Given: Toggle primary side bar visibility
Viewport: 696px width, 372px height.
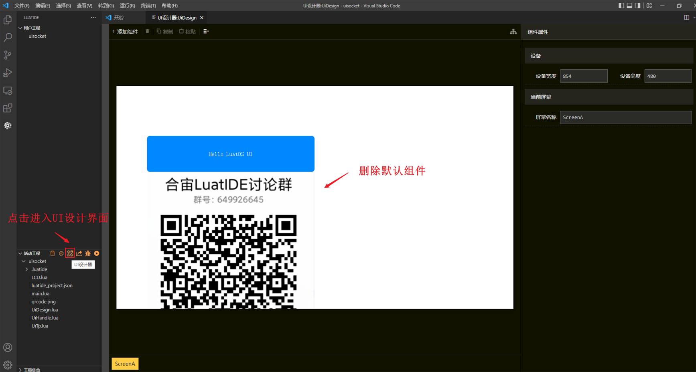Looking at the screenshot, I should pyautogui.click(x=621, y=6).
